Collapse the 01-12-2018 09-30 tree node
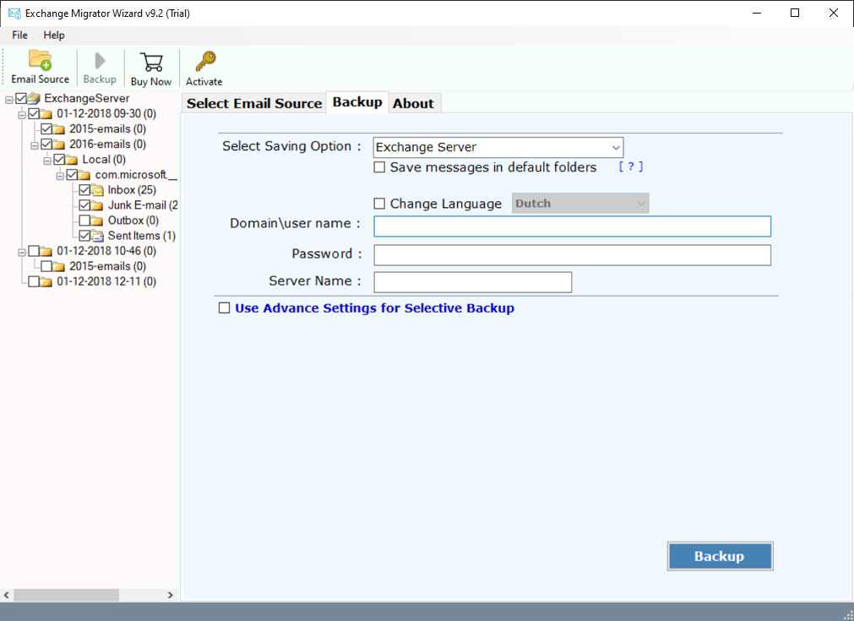This screenshot has width=854, height=621. pyautogui.click(x=22, y=115)
